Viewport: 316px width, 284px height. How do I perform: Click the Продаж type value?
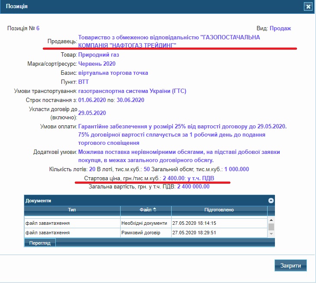pos(280,29)
